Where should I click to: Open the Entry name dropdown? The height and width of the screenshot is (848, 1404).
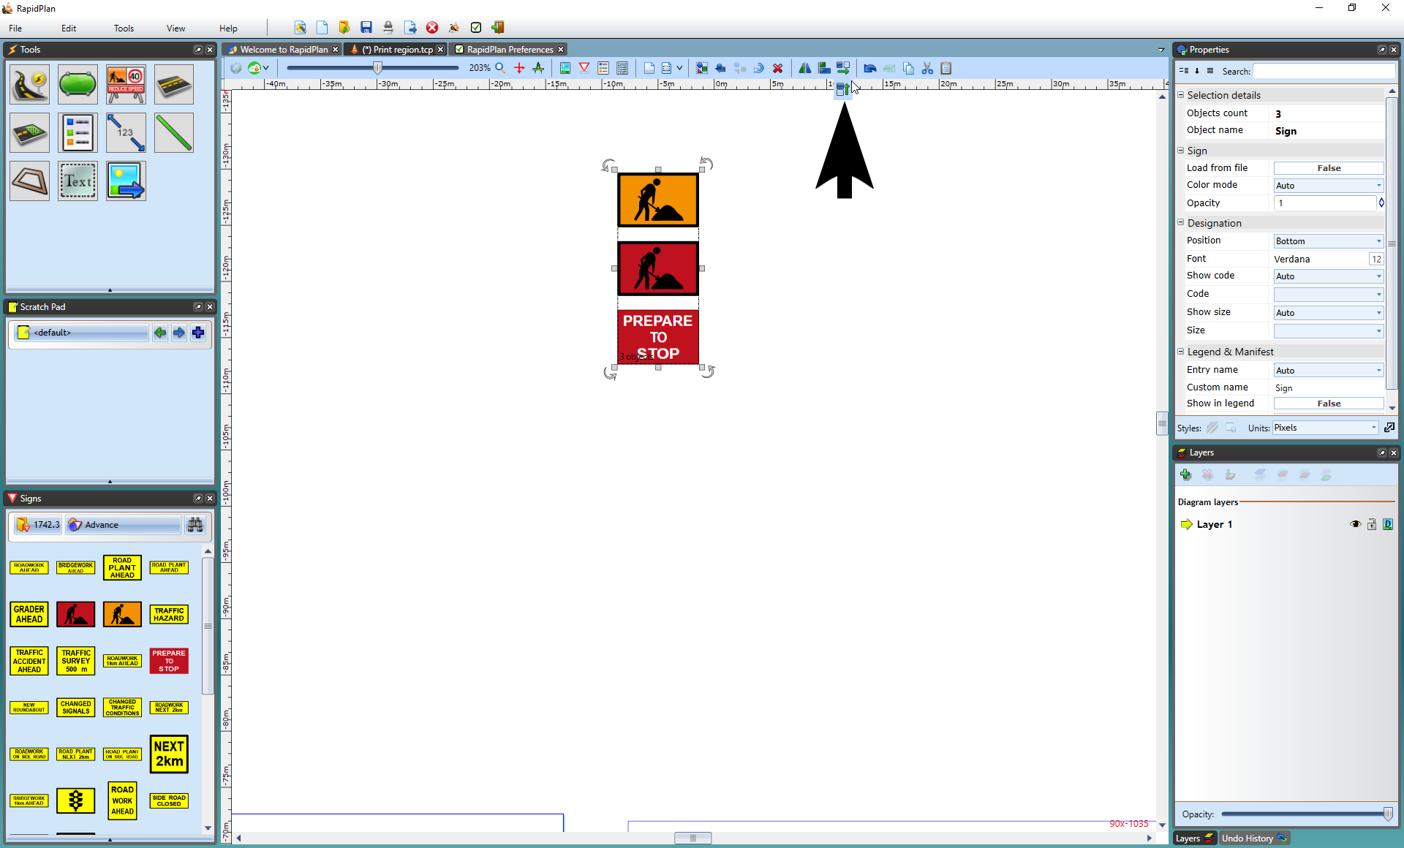1329,371
